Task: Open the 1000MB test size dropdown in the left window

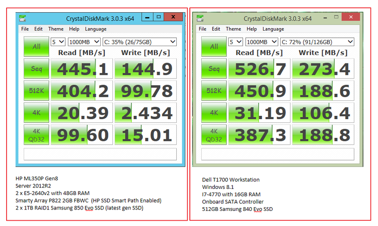Action: pyautogui.click(x=84, y=42)
